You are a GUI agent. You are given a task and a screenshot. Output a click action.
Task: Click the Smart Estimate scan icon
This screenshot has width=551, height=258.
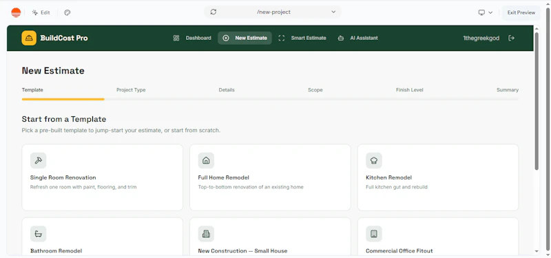coord(282,38)
